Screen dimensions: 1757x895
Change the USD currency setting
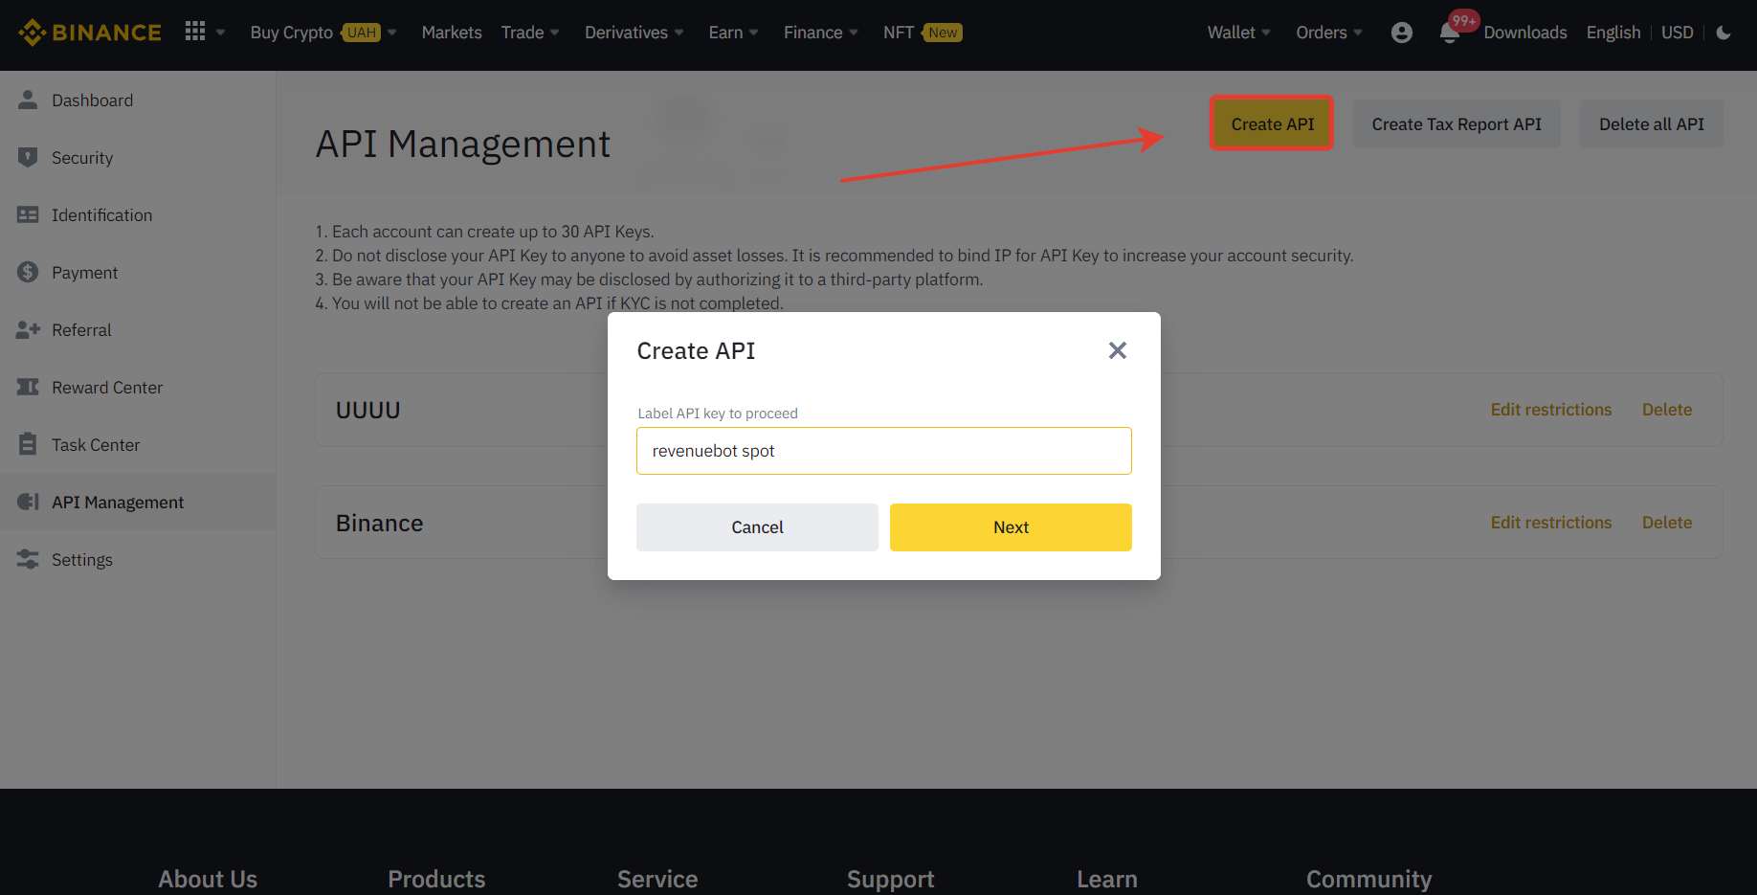coord(1677,33)
